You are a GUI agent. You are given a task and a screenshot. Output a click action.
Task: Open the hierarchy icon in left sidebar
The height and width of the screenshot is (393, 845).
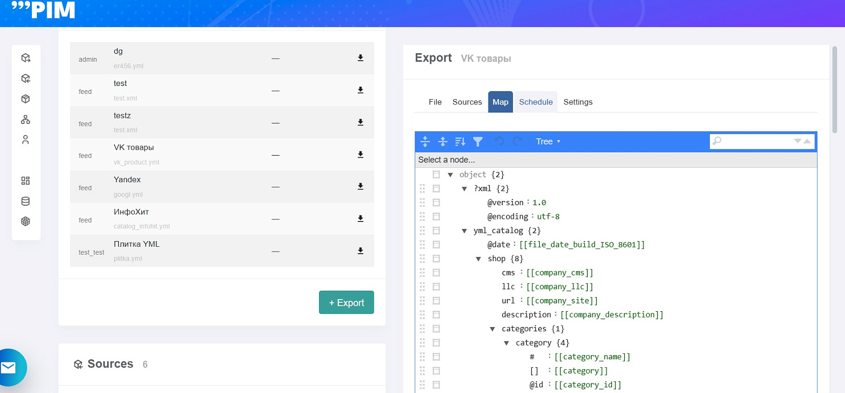pos(25,120)
